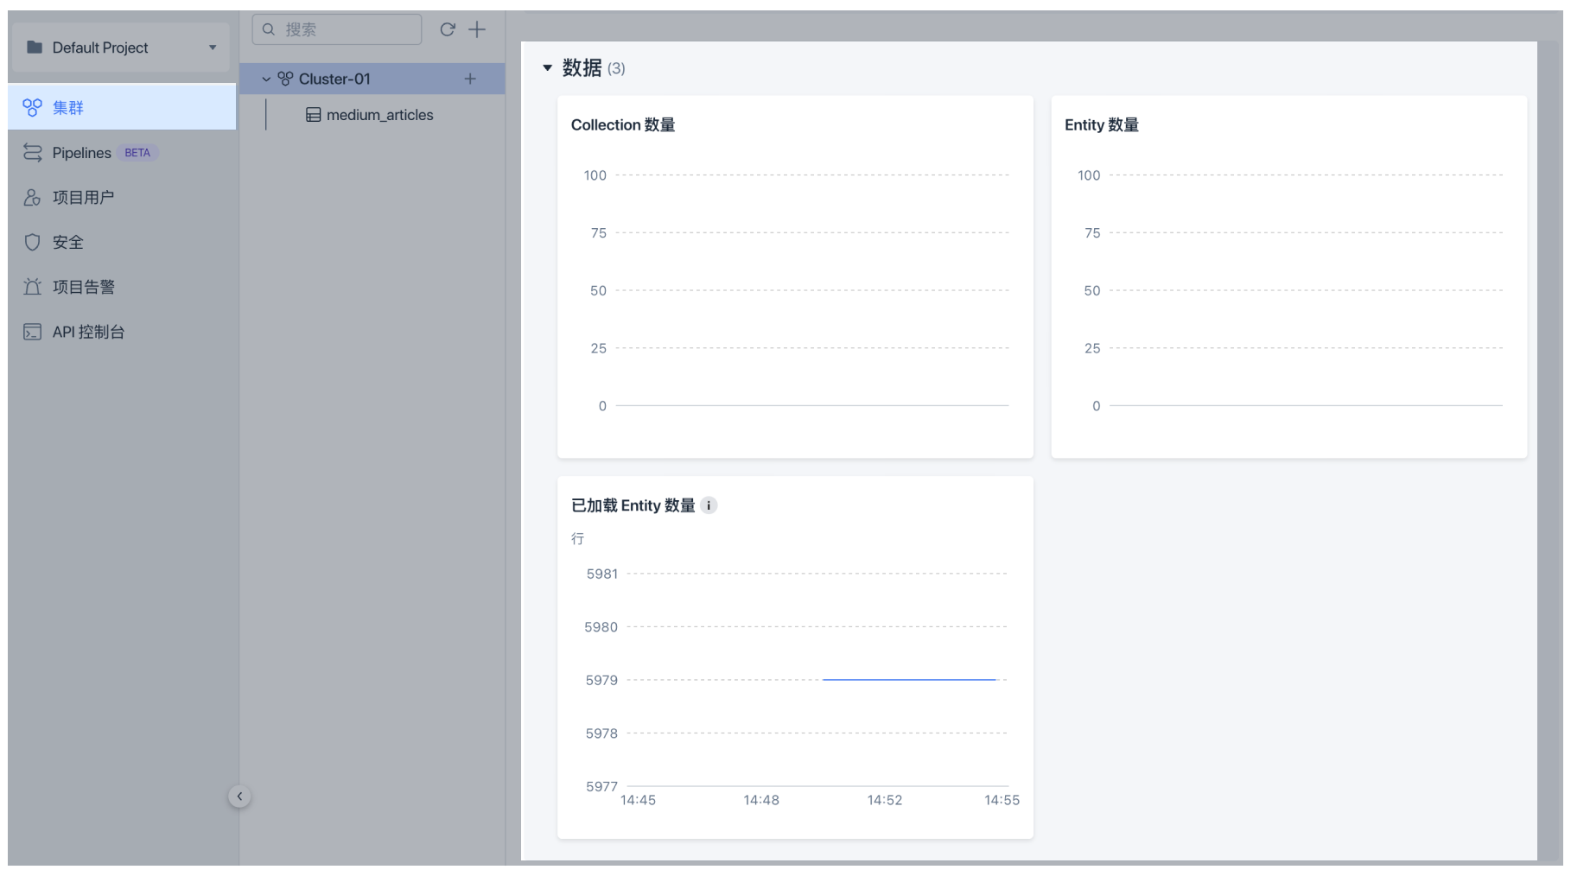Select the 集群 menu item
1571x876 pixels.
pos(122,107)
